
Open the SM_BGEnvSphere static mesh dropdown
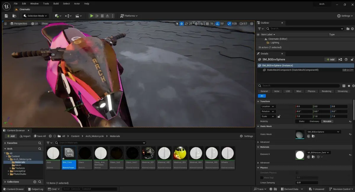pyautogui.click(x=324, y=132)
